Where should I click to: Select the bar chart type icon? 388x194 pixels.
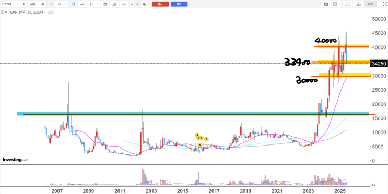(91, 4)
